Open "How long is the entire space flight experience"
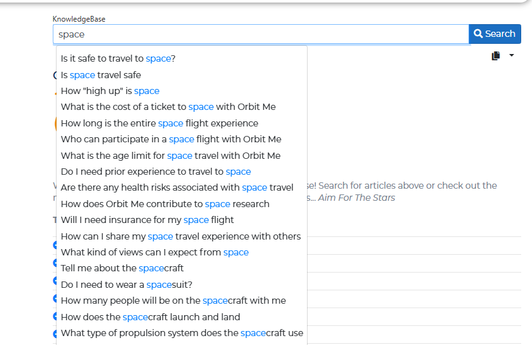The width and height of the screenshot is (532, 345). [160, 123]
